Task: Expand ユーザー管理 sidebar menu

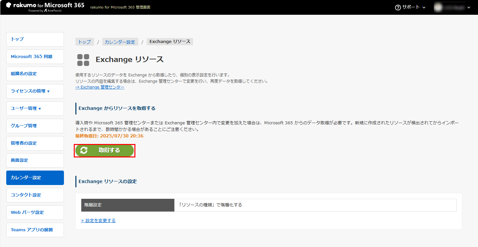Action: point(35,109)
